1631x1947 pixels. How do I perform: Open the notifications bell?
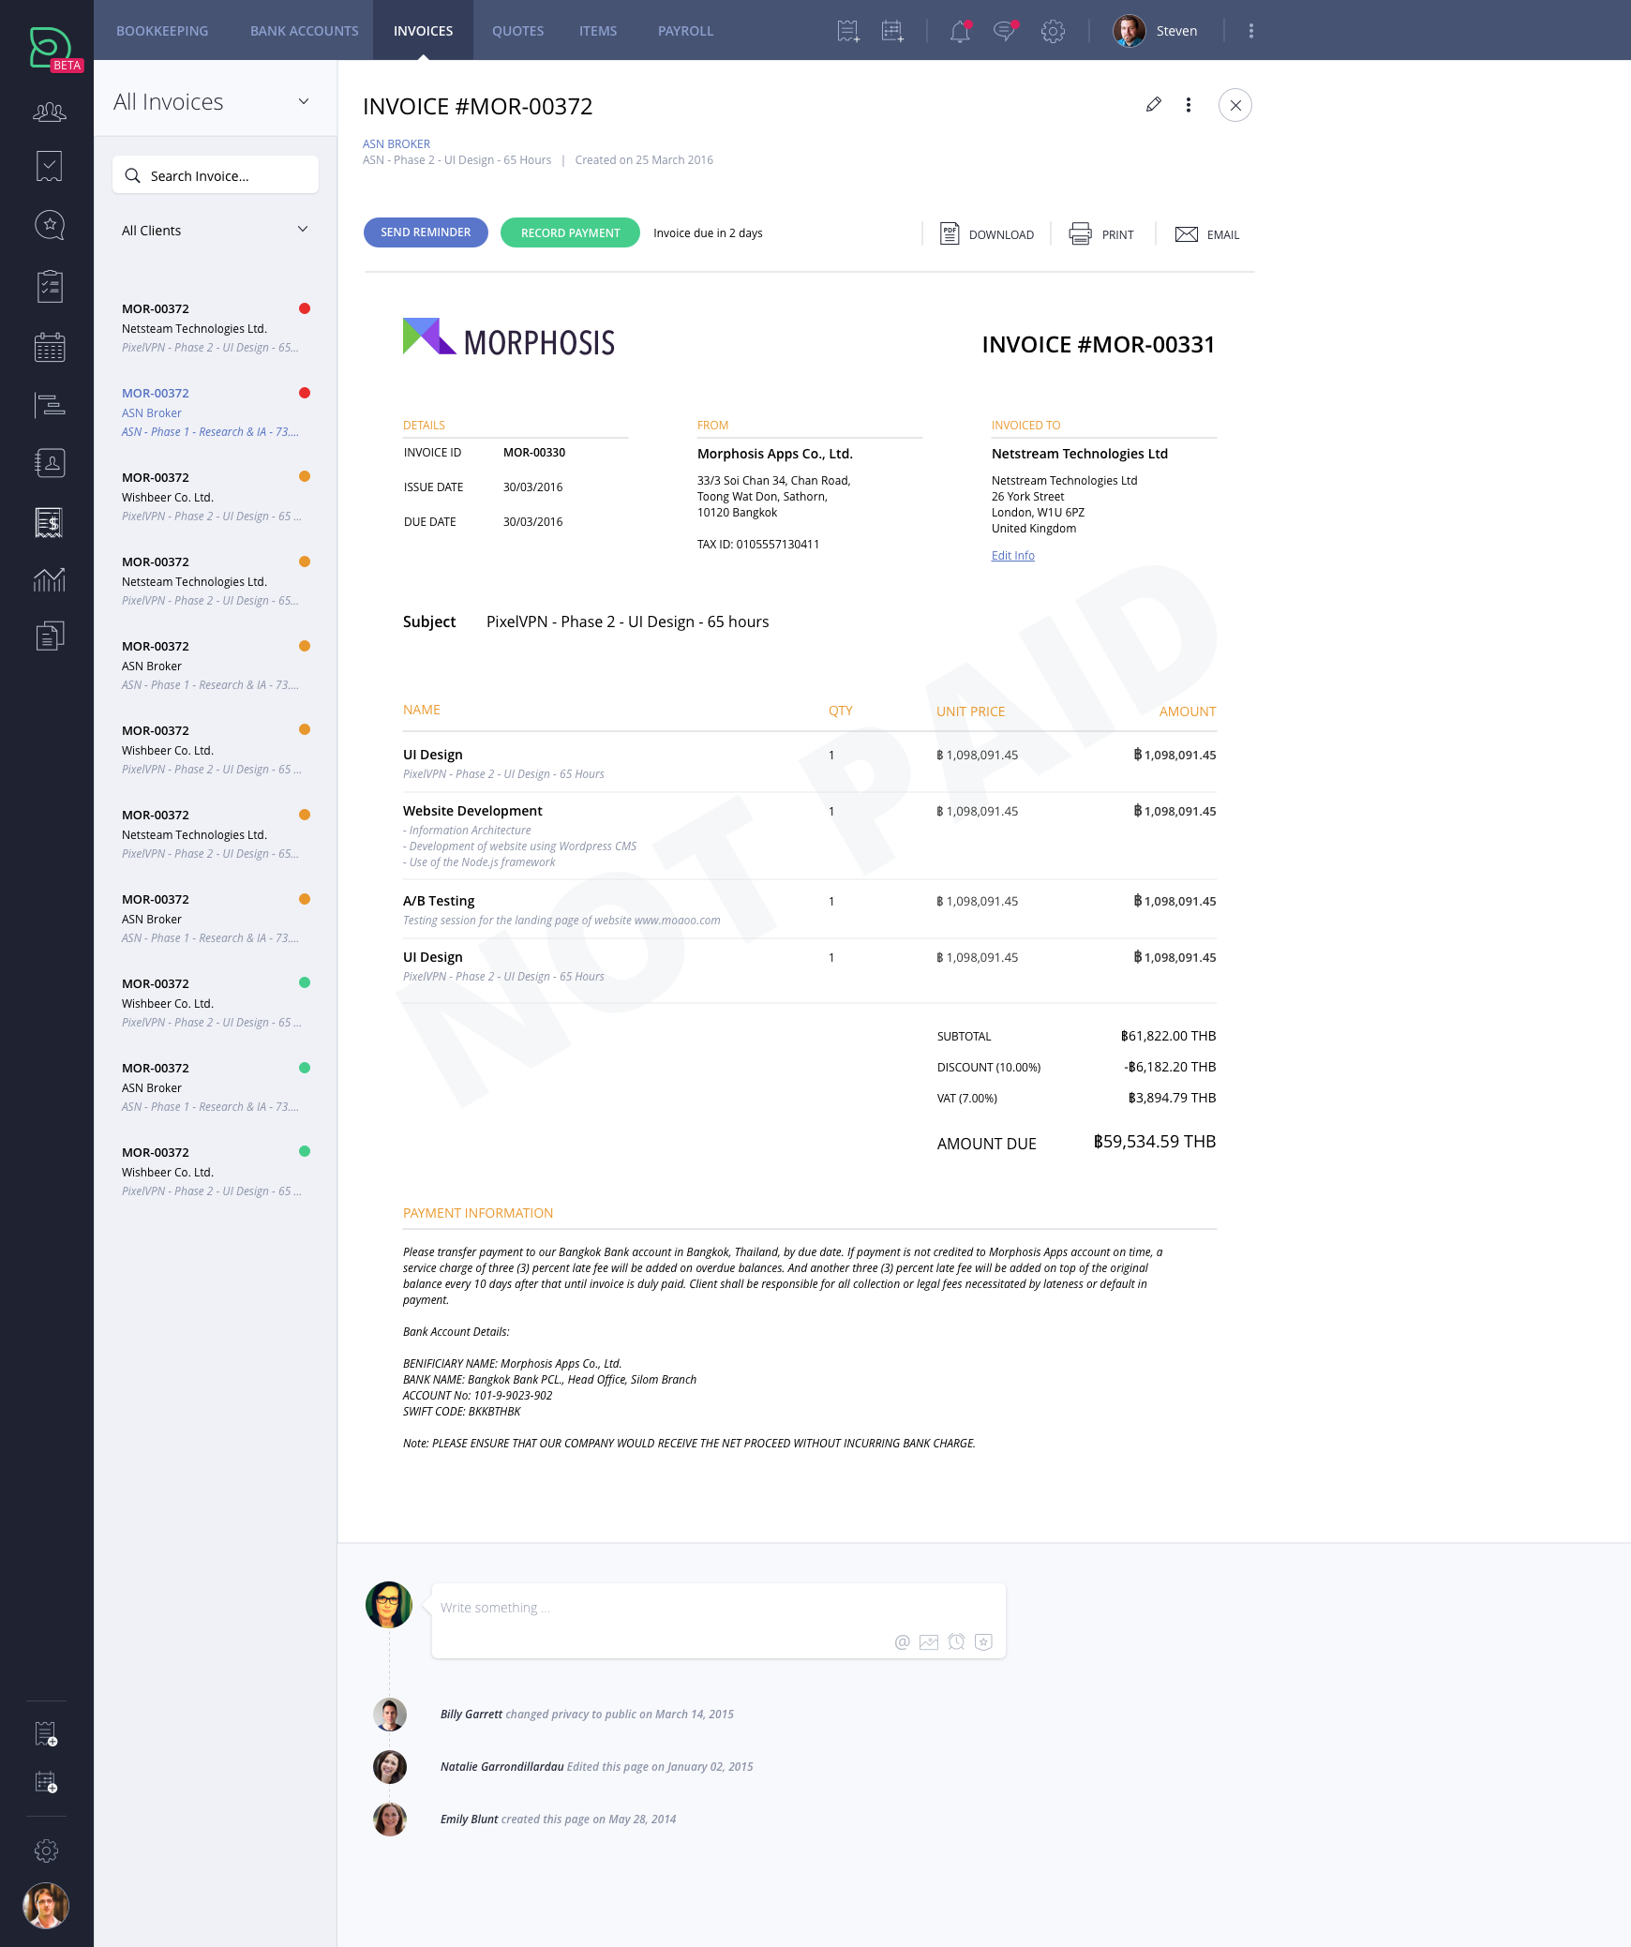960,31
